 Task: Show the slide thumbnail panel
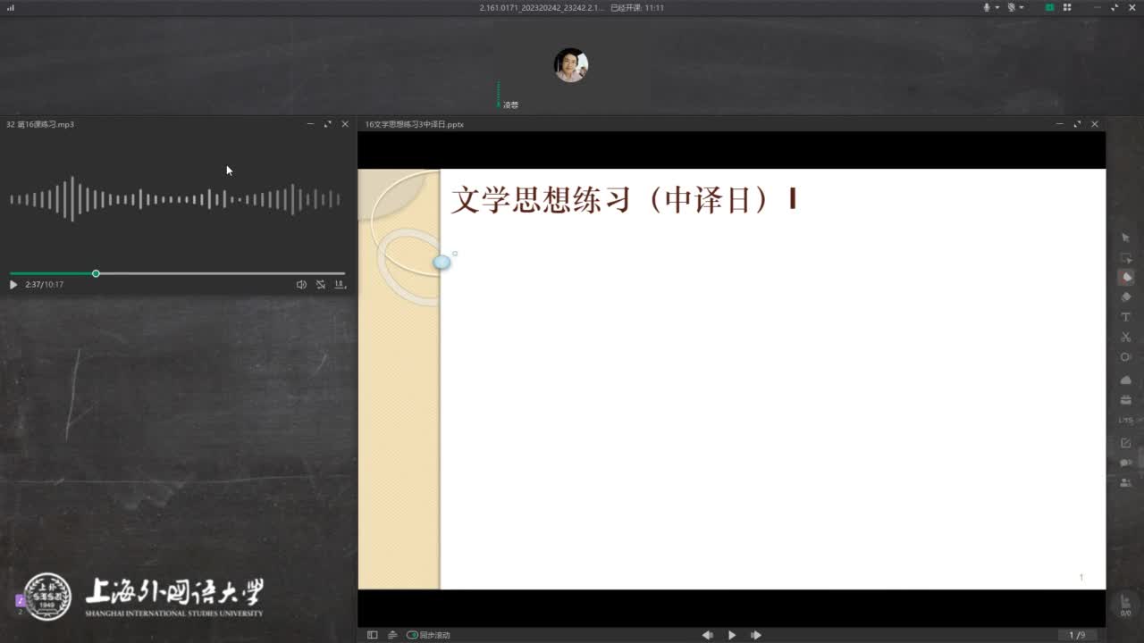coord(373,635)
